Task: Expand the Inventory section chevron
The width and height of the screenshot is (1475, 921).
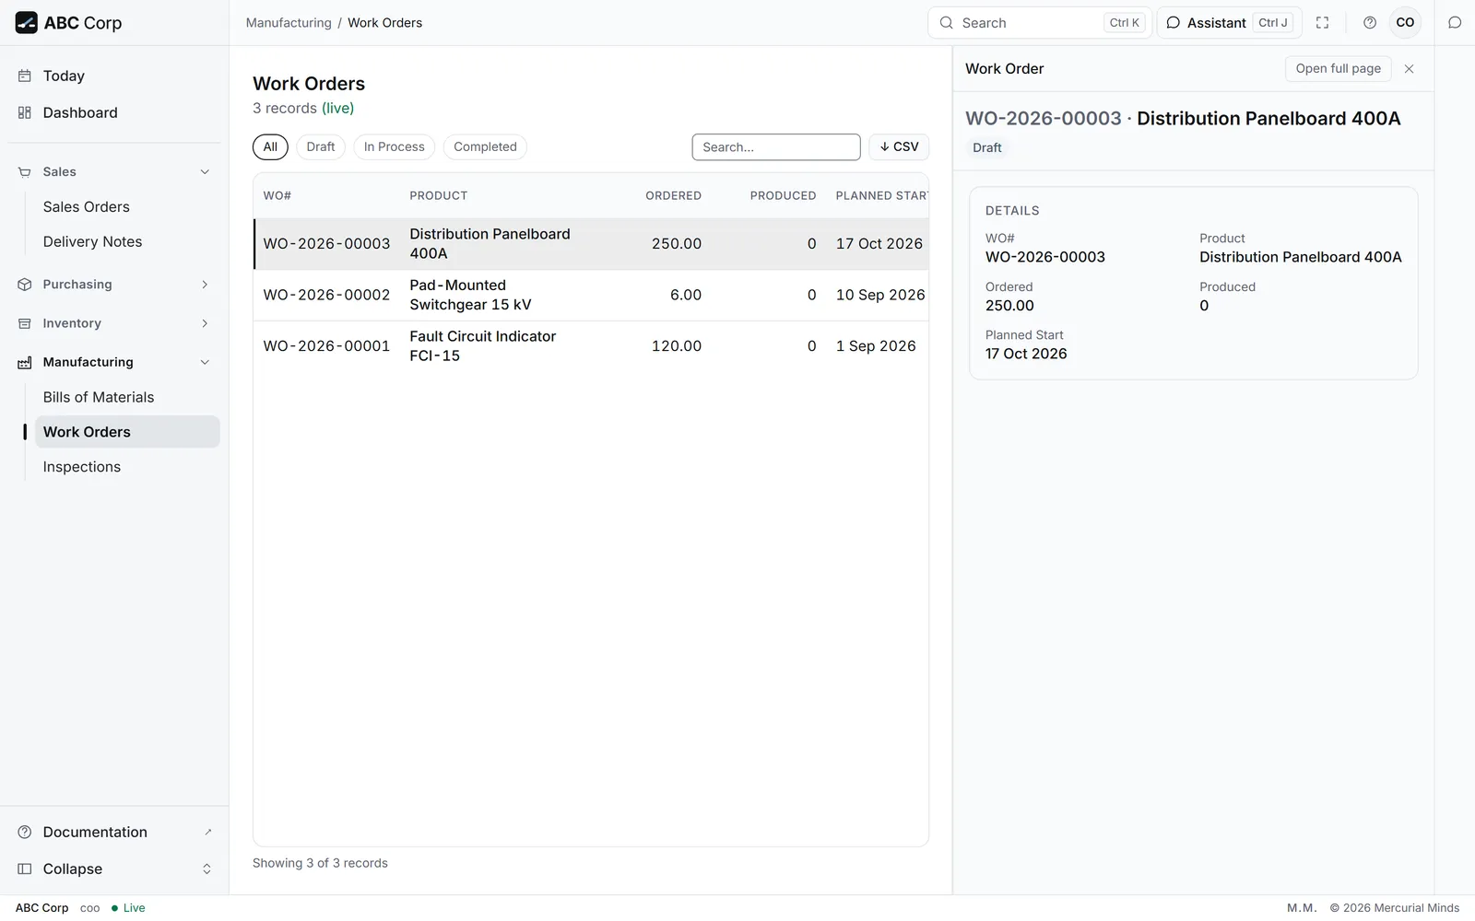Action: (205, 323)
